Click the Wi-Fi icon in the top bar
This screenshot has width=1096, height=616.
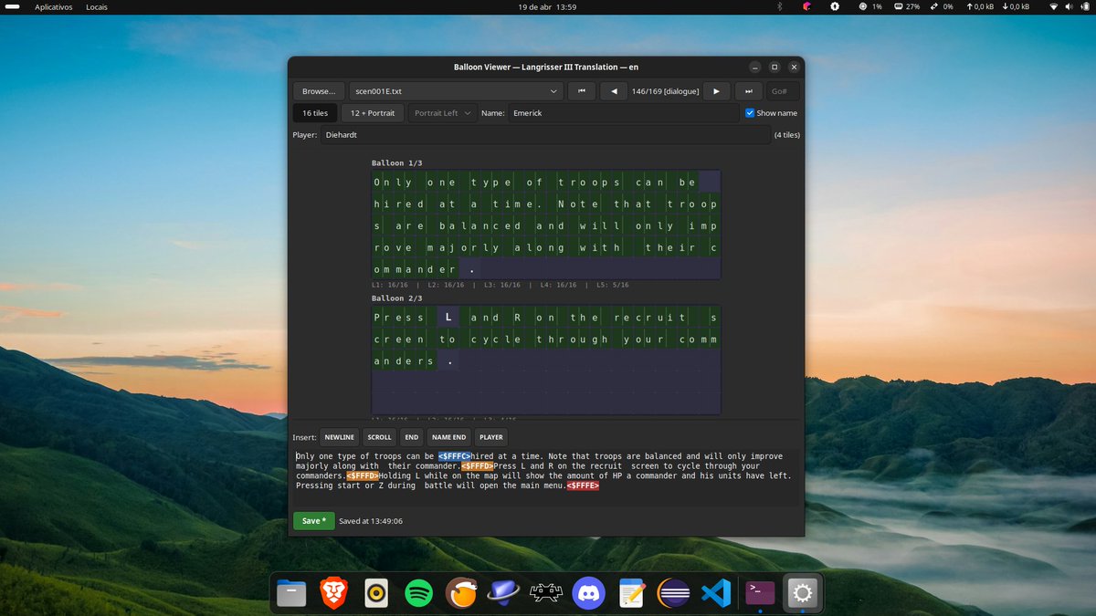pyautogui.click(x=1053, y=6)
